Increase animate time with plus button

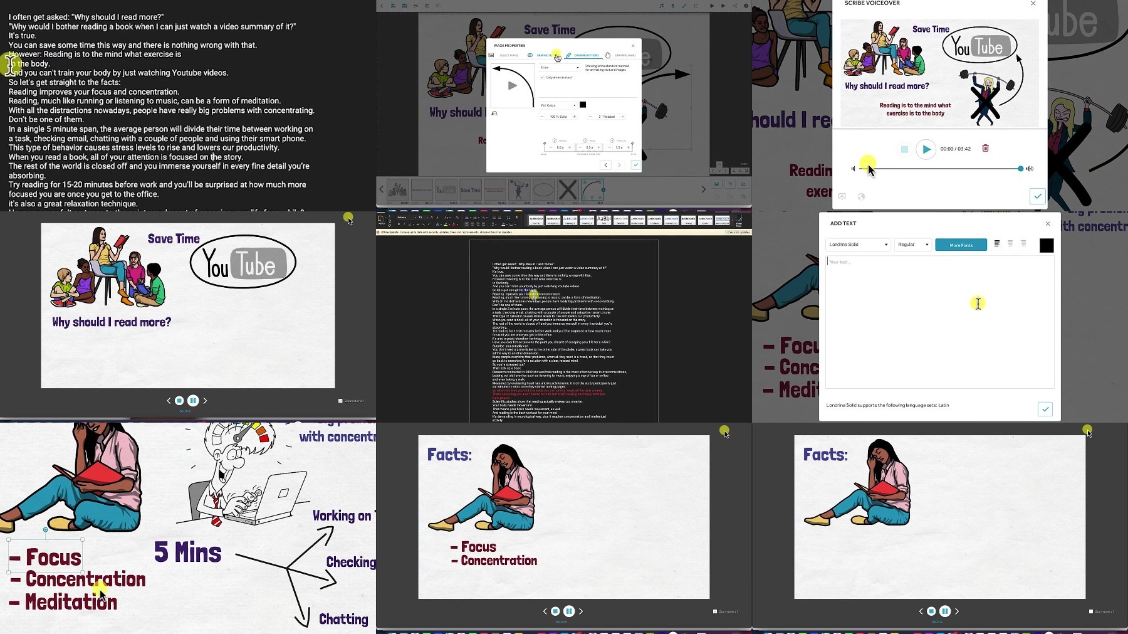[x=570, y=147]
